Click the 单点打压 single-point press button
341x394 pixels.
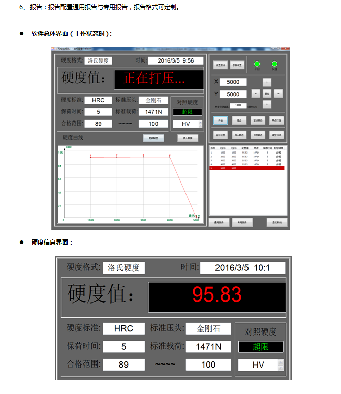(277, 120)
